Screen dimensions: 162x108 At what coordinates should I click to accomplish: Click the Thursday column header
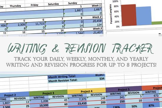(15, 6)
